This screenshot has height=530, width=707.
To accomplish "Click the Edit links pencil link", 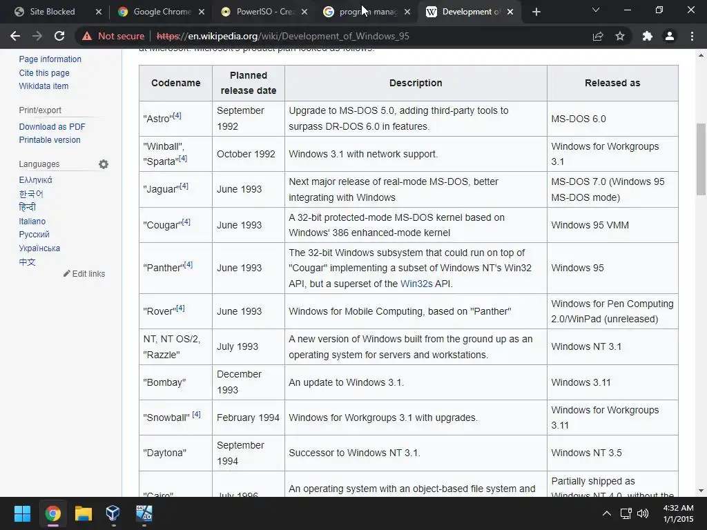I will click(x=84, y=273).
